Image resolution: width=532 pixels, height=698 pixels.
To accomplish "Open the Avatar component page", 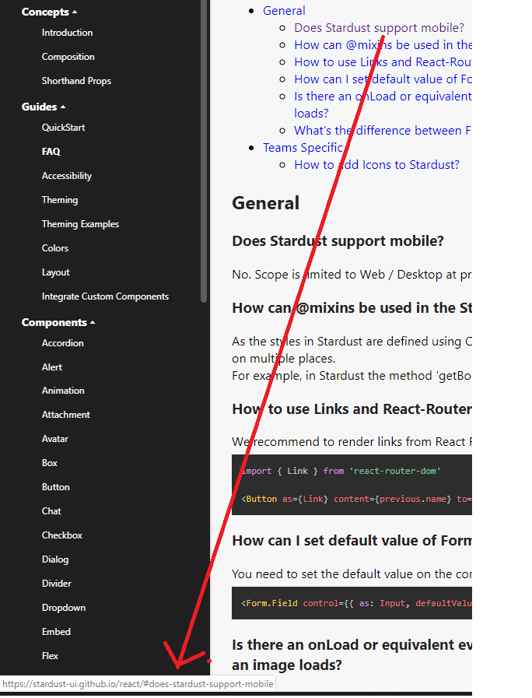I will coord(55,438).
